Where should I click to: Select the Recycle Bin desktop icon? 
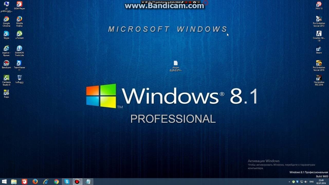click(x=19, y=79)
